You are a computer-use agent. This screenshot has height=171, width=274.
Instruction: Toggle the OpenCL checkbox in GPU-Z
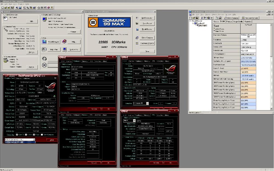point(17,135)
